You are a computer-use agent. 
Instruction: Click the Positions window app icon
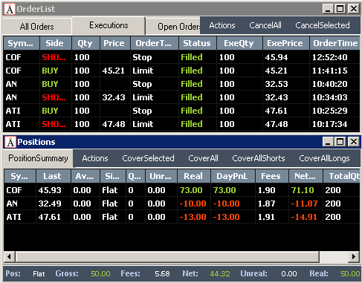(x=10, y=142)
